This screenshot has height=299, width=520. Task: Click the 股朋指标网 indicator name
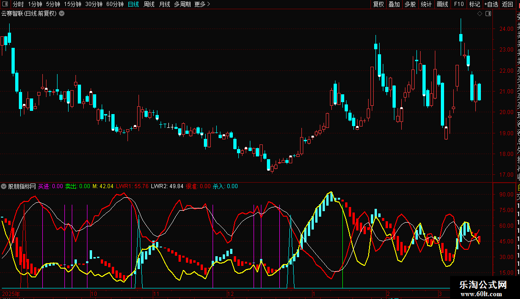point(22,186)
